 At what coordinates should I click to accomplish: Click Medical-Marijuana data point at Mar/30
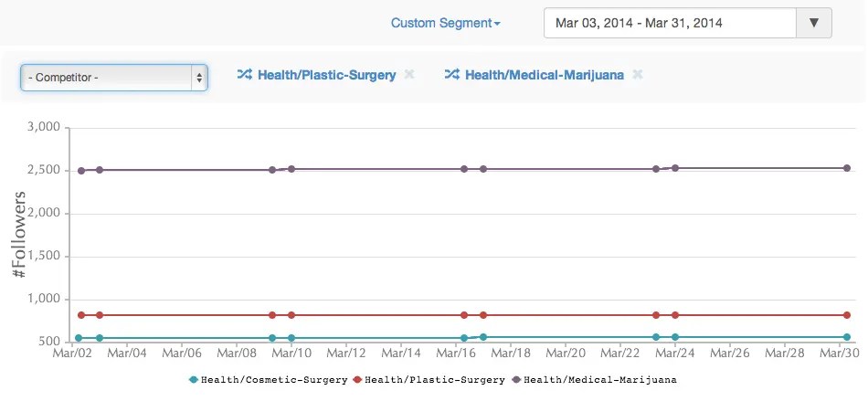(x=847, y=168)
